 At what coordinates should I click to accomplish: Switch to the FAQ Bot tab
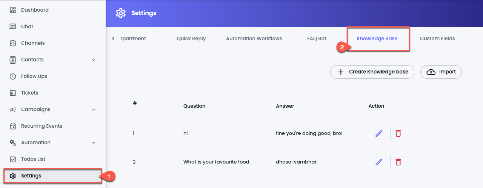(317, 38)
